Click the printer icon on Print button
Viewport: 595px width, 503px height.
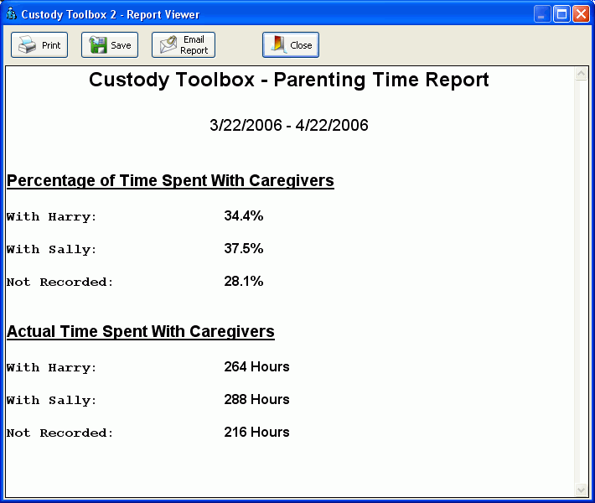pos(27,45)
